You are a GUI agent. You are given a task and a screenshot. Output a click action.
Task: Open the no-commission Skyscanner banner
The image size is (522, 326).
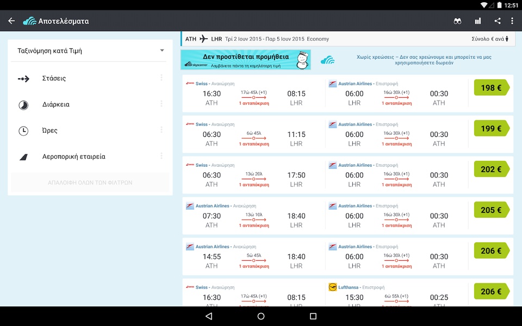[246, 60]
